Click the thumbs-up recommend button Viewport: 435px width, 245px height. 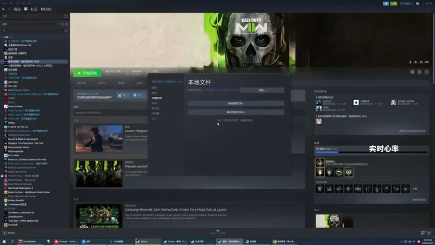(x=123, y=95)
